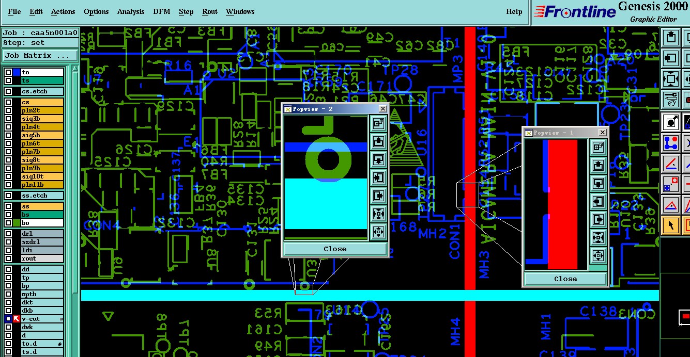Toggle checkbox for layer 'ts'
This screenshot has width=690, height=357.
(x=8, y=81)
